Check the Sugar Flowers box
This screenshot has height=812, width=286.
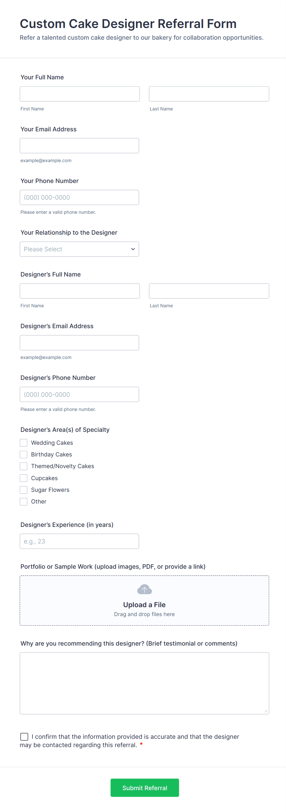pos(24,490)
